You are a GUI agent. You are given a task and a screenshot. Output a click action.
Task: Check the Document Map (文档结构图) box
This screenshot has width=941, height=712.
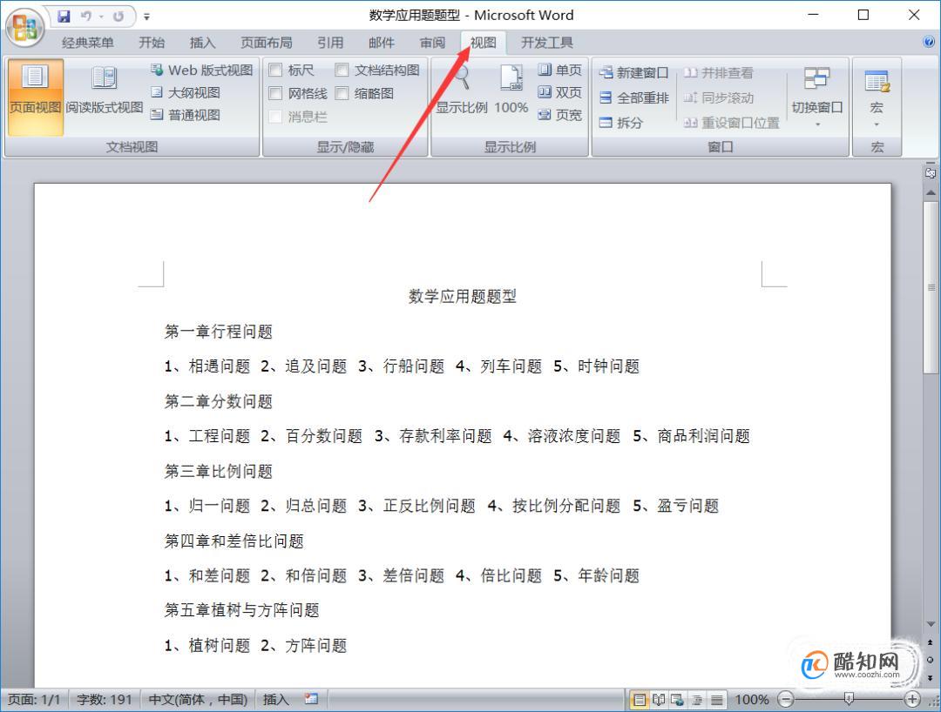click(x=342, y=71)
